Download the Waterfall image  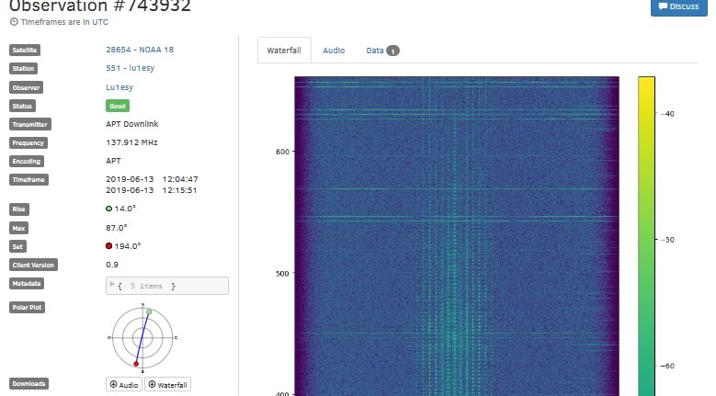pos(167,385)
